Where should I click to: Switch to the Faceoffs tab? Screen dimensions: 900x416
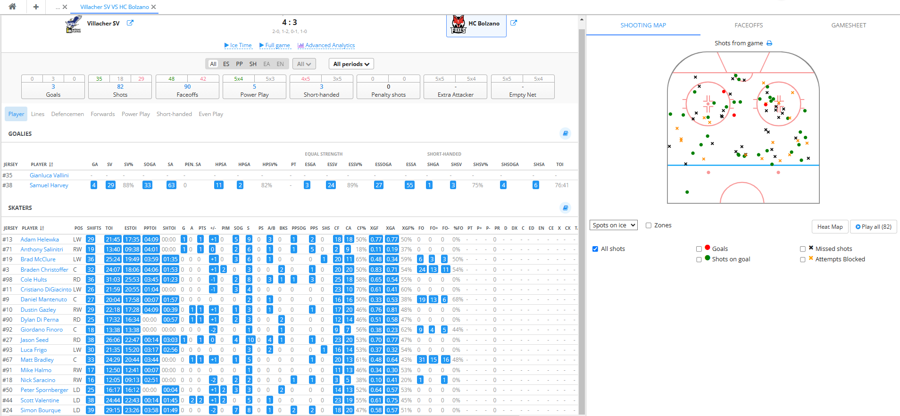(748, 25)
